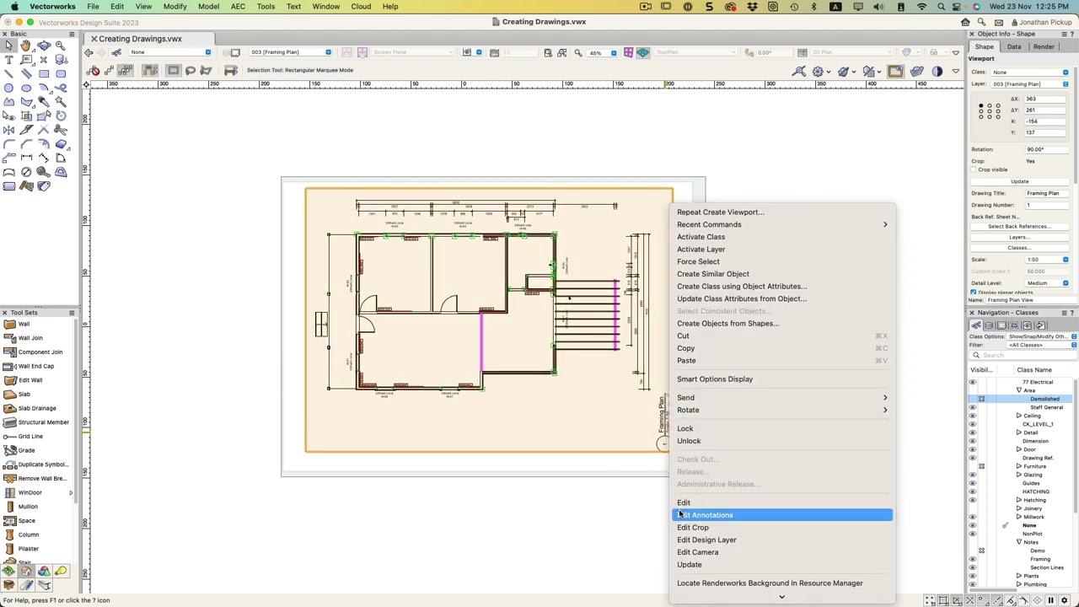Select the Line tool
Viewport: 1079px width, 607px height.
(8, 74)
